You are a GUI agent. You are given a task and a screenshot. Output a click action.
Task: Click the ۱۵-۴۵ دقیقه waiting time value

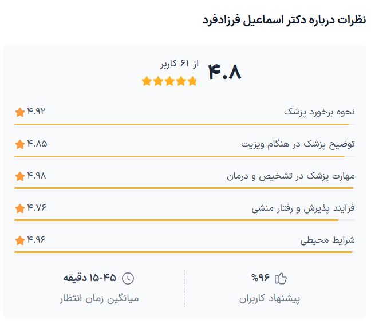90,278
